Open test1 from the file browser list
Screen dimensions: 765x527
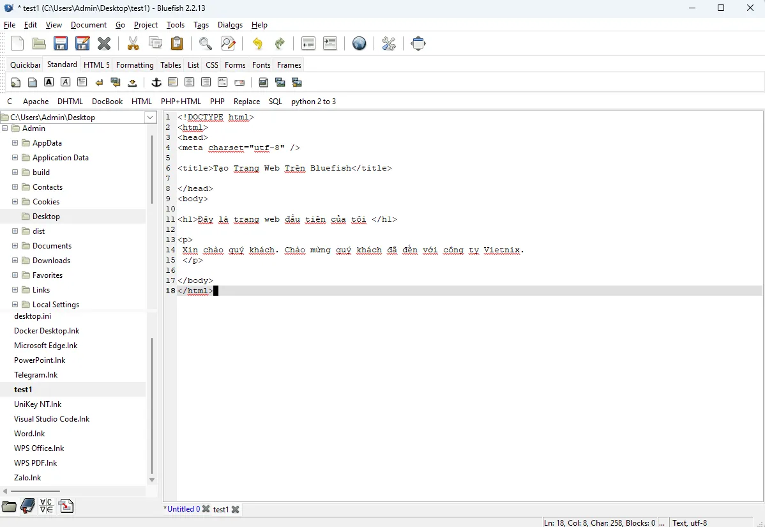[23, 389]
